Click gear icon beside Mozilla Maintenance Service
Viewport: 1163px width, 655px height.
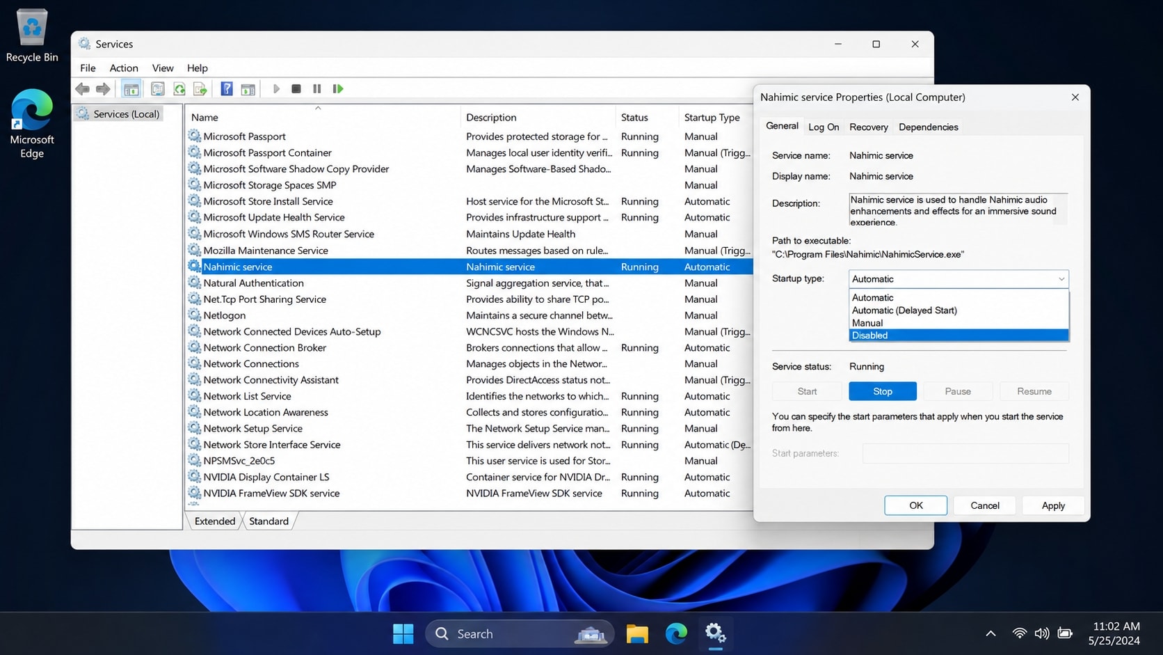tap(195, 251)
